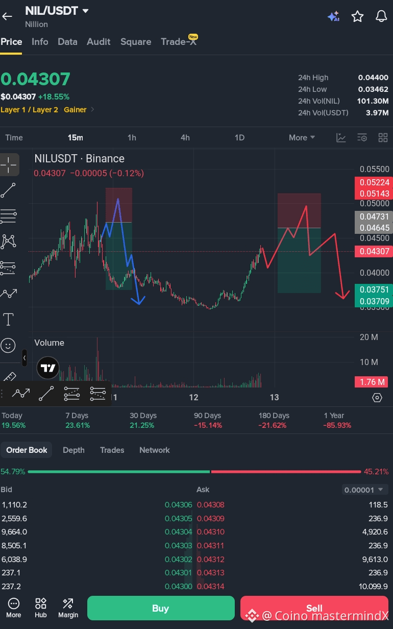Select the trend line drawing tool
393x629 pixels.
tap(9, 190)
